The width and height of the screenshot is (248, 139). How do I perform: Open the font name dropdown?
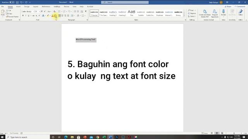click(34, 12)
